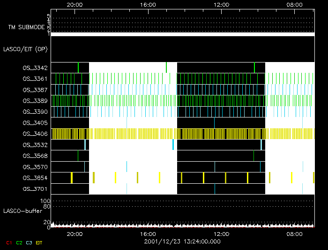The image size is (328, 250).
Task: Click the EIT legend entry
Action: coord(39,242)
